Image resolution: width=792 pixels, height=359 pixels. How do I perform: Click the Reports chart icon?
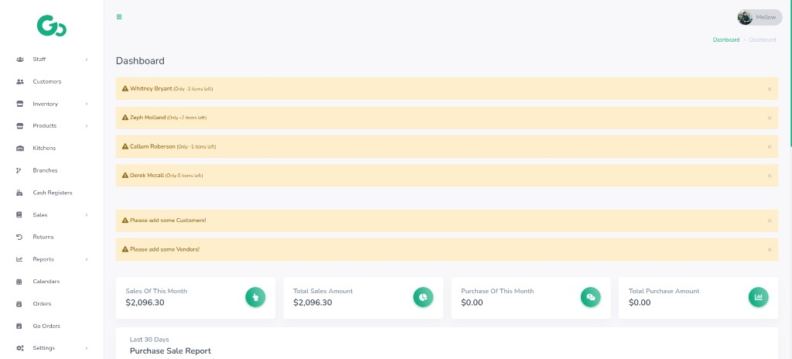click(x=19, y=259)
